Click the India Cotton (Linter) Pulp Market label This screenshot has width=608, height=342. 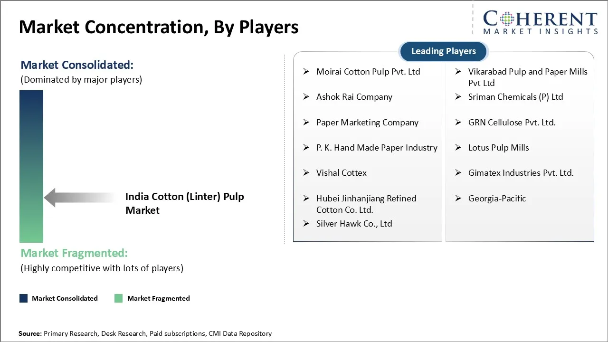click(x=184, y=203)
